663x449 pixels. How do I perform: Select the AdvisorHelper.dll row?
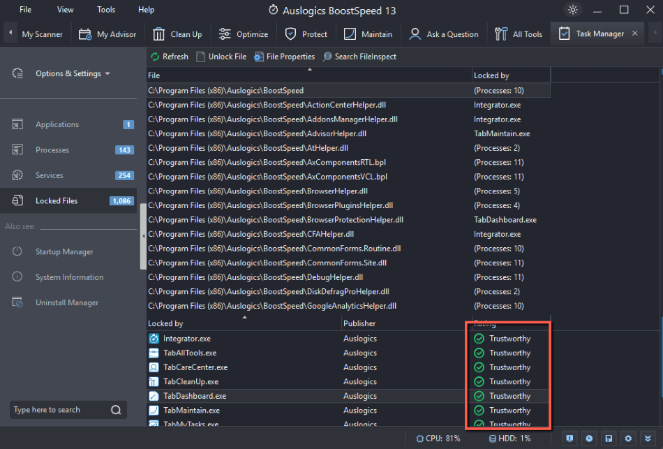pos(348,134)
